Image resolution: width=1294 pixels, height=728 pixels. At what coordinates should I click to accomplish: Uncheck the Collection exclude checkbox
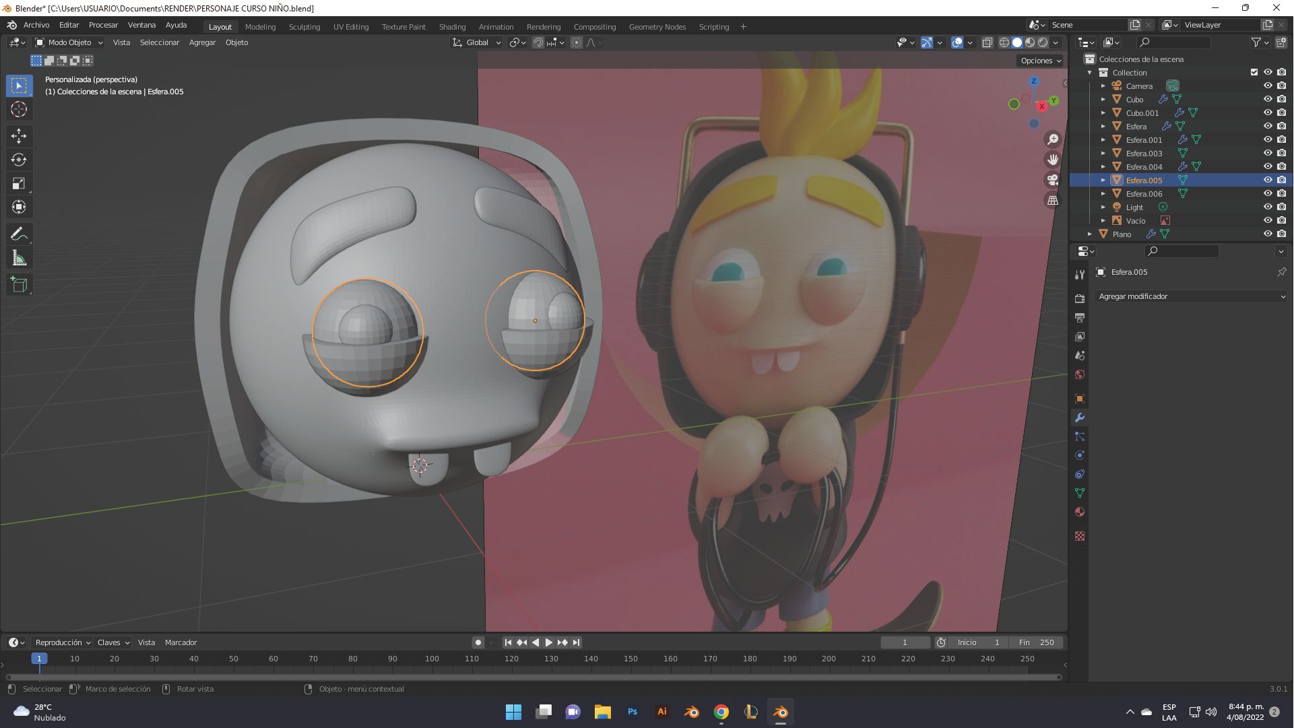(x=1254, y=72)
